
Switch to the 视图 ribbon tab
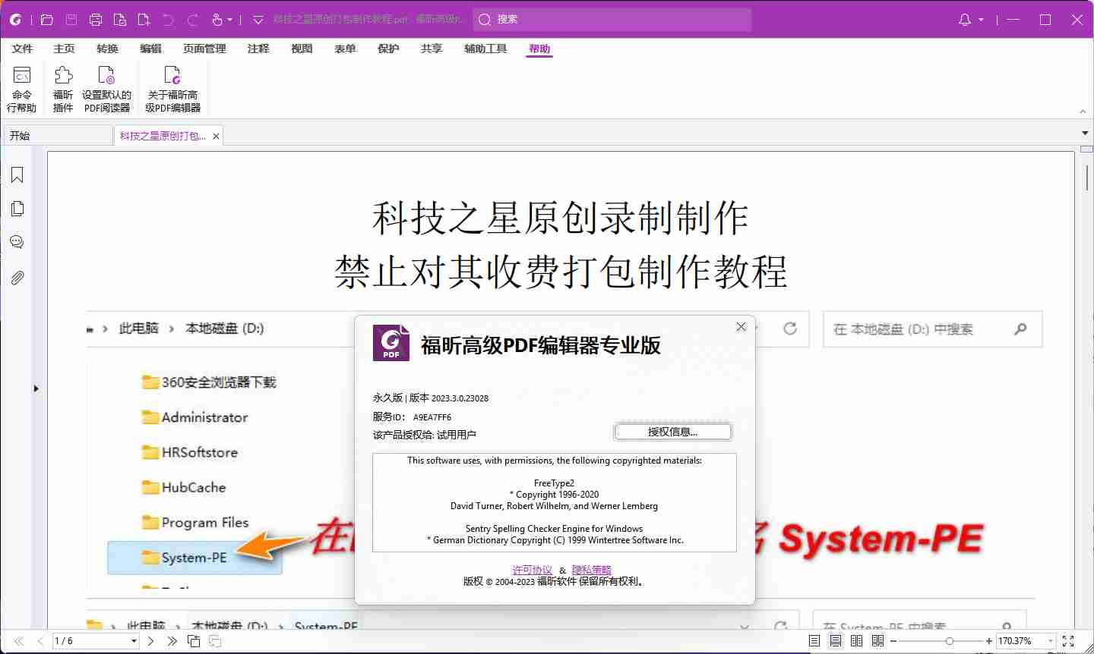pos(302,49)
